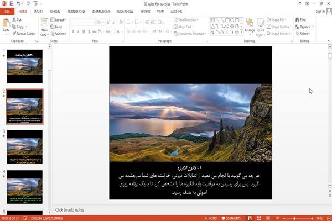Open the FILE tab
This screenshot has width=332, height=221.
click(x=7, y=12)
